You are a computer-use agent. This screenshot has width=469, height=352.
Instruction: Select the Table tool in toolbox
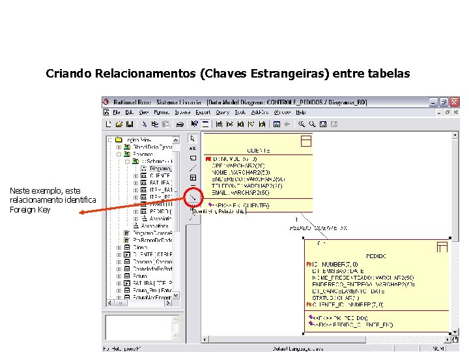[x=193, y=178]
